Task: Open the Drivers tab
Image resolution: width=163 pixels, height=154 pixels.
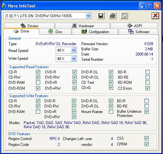Action: 29,26
